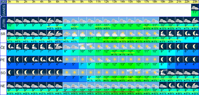Screen dimensions: 199x95
Task: Click the PE 5h 3° temperature cell
Action: pyautogui.click(x=51, y=64)
